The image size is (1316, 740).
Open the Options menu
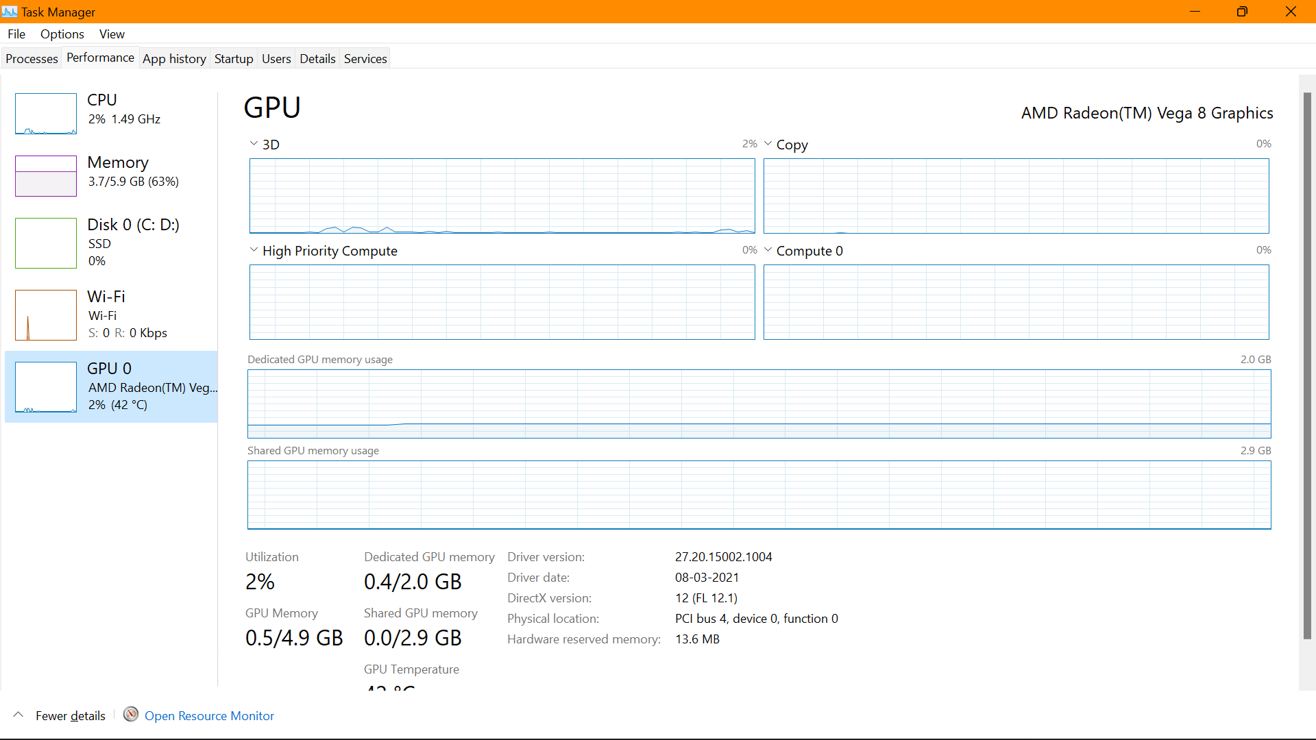click(x=62, y=34)
